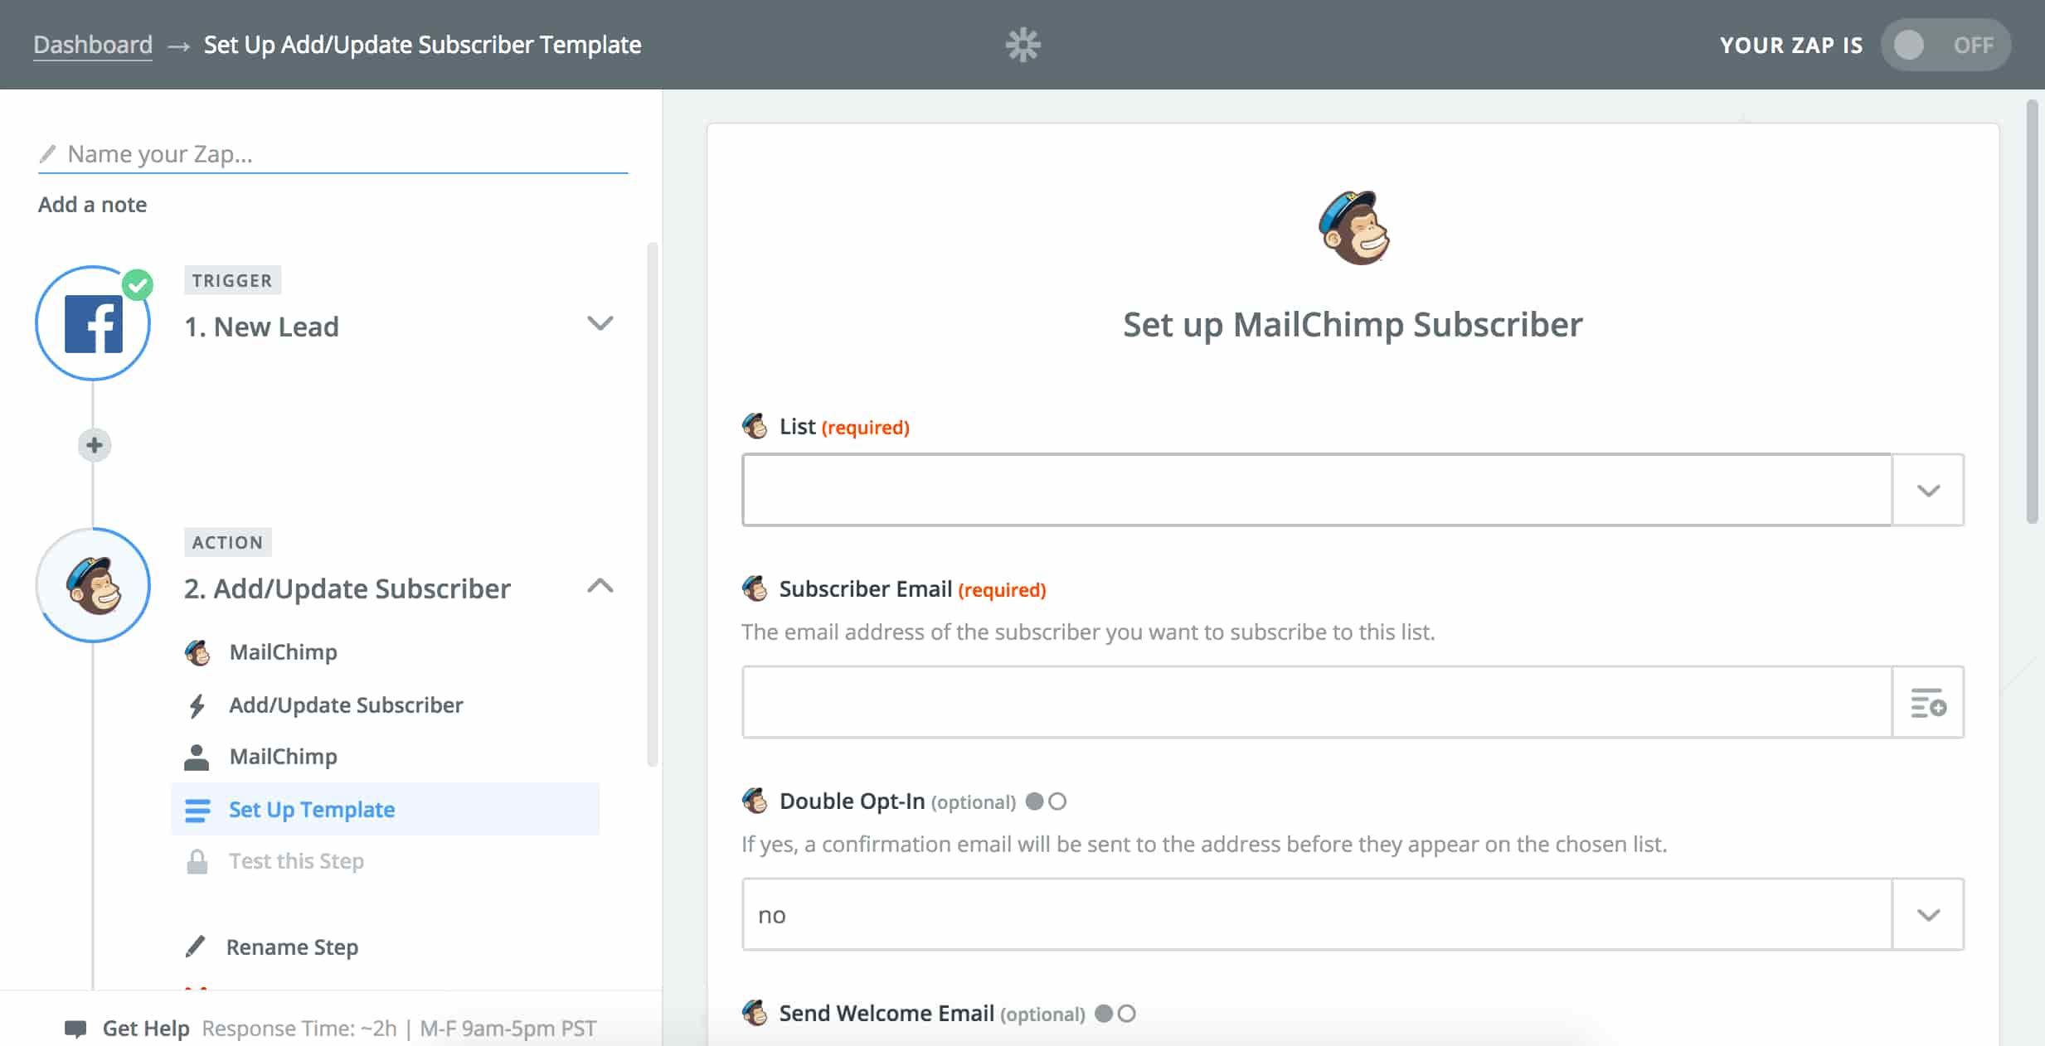Open the Double Opt-In dropdown arrow
The height and width of the screenshot is (1046, 2045).
[x=1928, y=914]
